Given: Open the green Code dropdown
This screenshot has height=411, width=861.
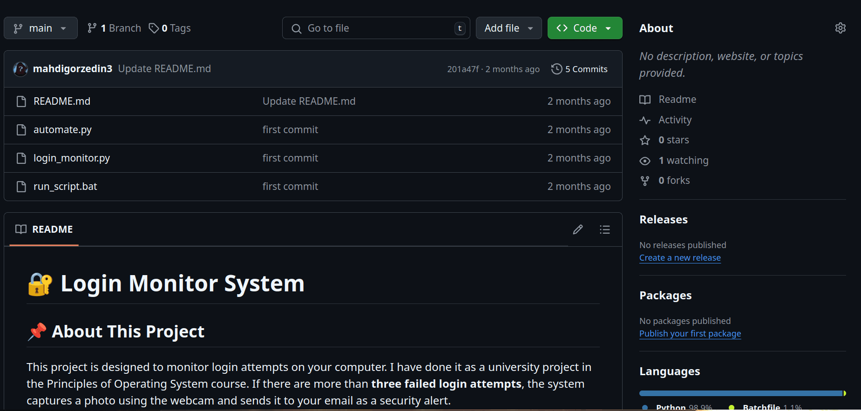Looking at the screenshot, I should (x=585, y=28).
